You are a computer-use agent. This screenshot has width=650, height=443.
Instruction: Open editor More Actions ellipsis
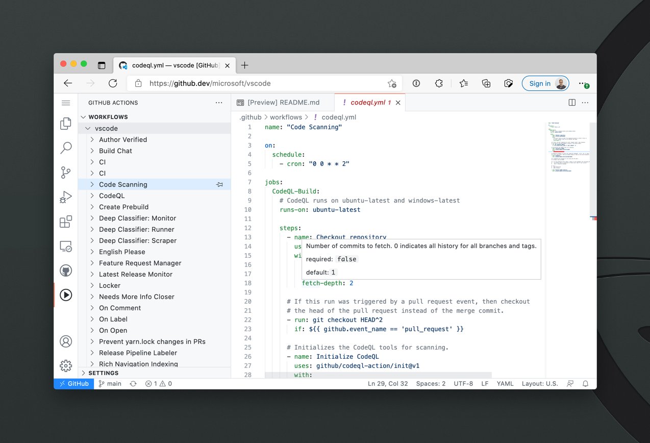click(x=585, y=103)
